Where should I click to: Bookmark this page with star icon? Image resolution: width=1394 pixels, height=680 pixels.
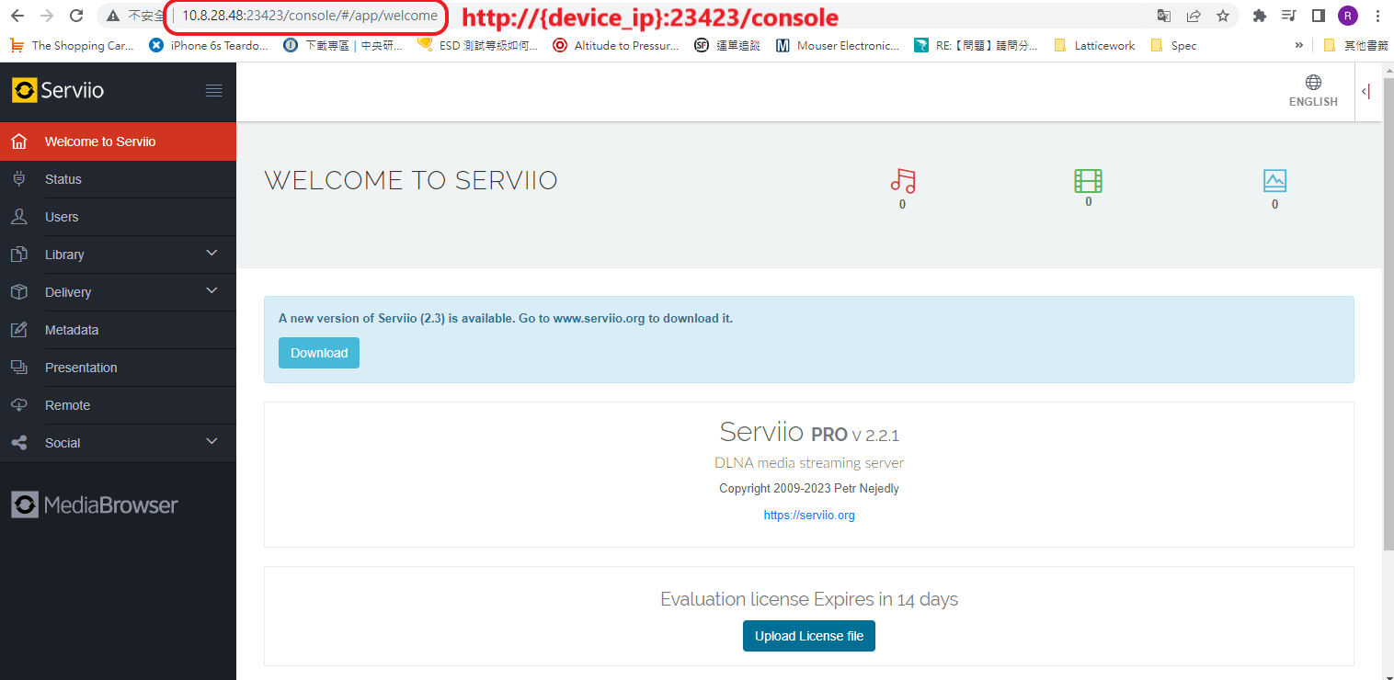coord(1223,16)
